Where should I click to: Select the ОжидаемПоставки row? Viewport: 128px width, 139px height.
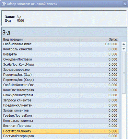(61, 59)
